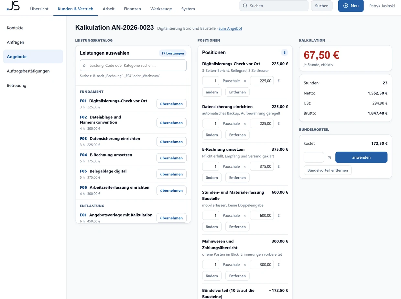
Task: Click ändern for Stunden- und Materialerfassung
Action: click(212, 227)
